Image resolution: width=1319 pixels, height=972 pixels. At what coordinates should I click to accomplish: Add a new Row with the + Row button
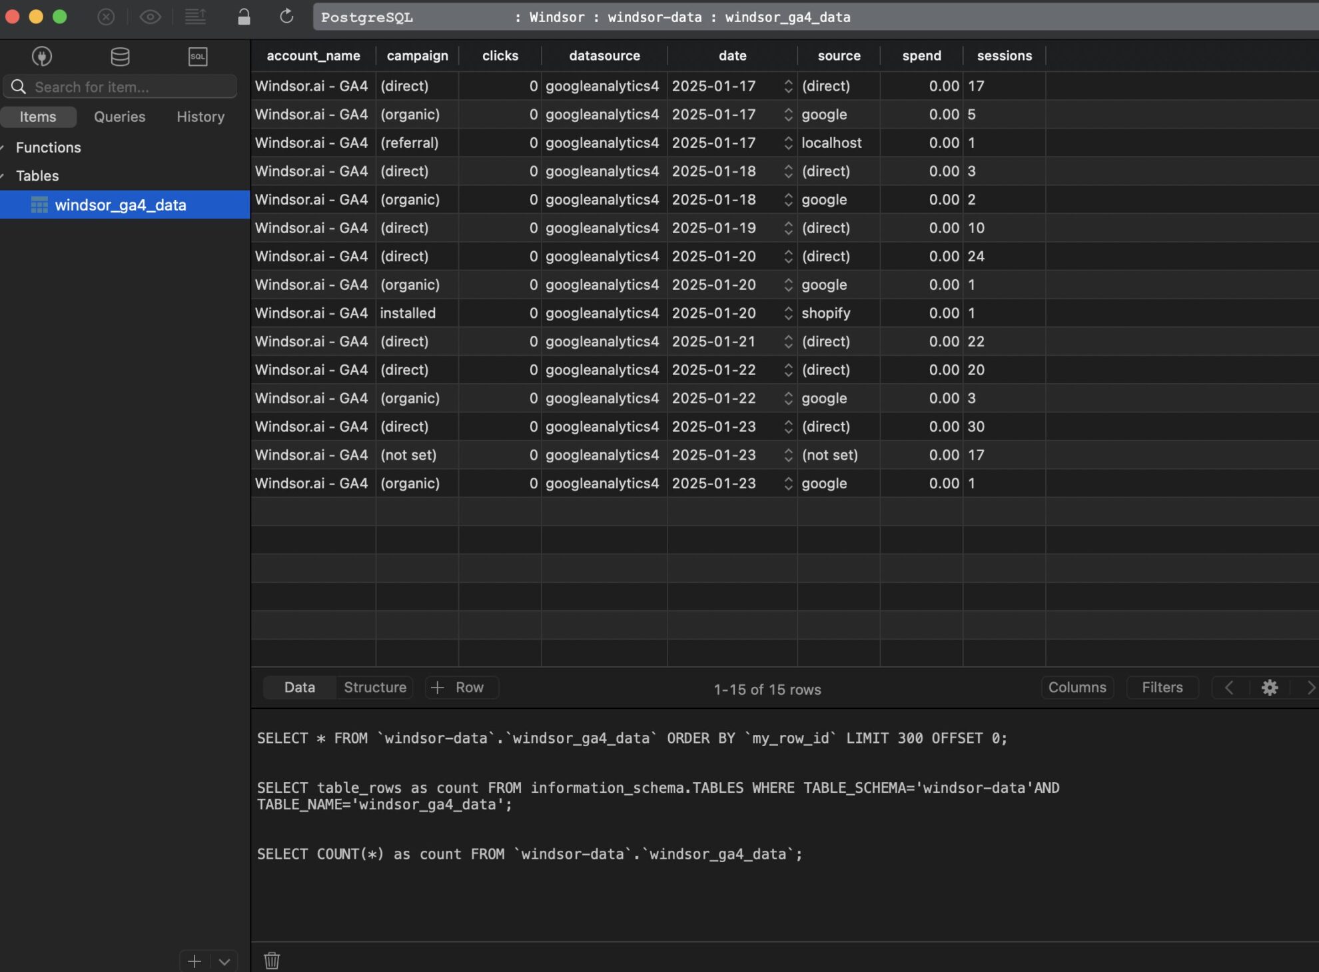tap(462, 688)
